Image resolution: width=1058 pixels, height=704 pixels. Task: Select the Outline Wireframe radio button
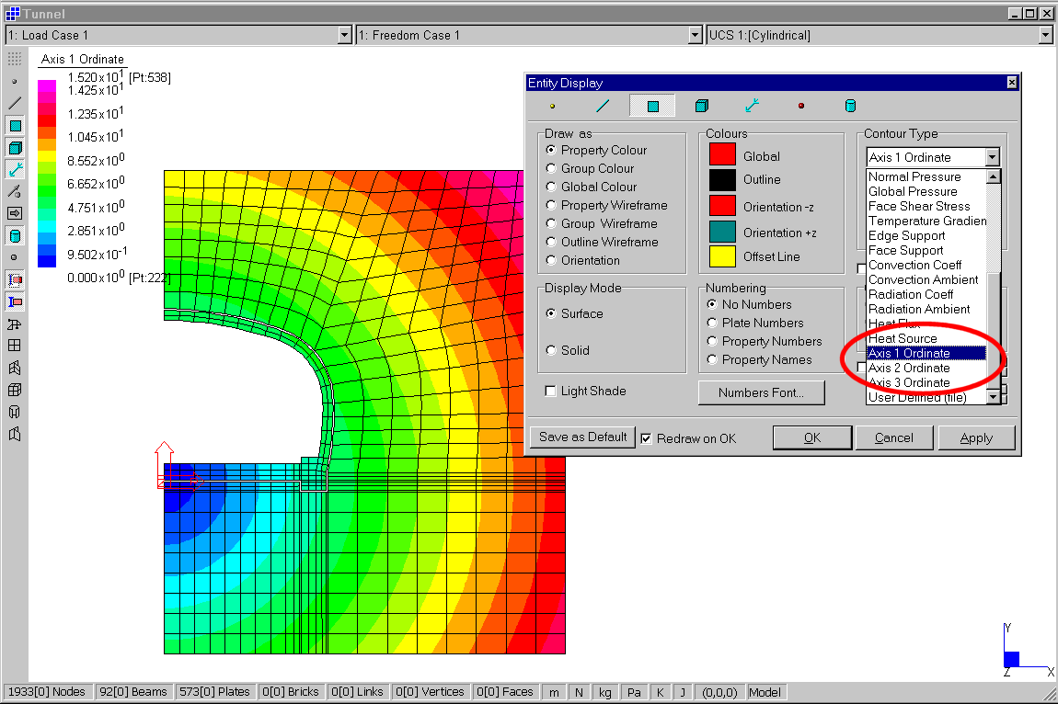click(551, 242)
